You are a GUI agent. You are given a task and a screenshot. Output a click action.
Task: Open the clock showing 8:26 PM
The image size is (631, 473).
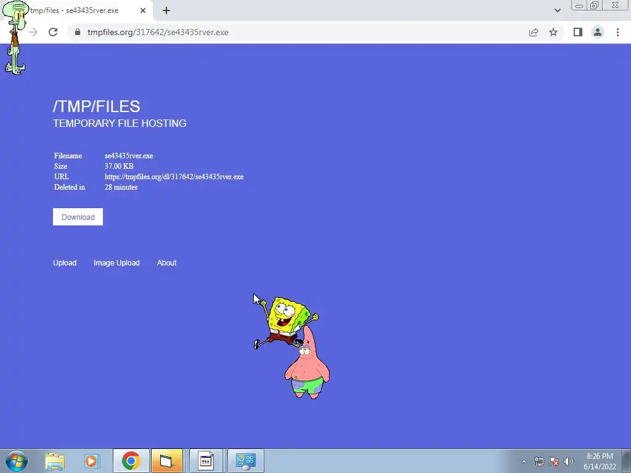600,461
